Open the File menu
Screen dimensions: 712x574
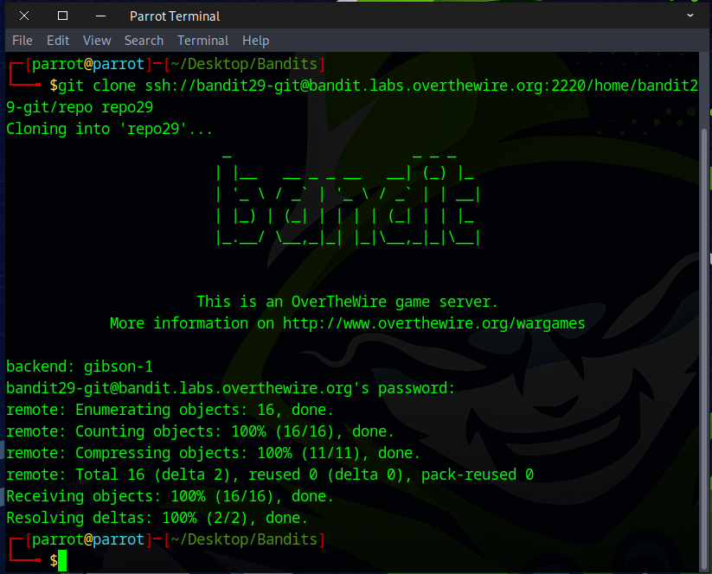click(22, 41)
